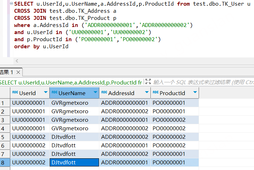Click the SQL filter expression input field

point(202,82)
